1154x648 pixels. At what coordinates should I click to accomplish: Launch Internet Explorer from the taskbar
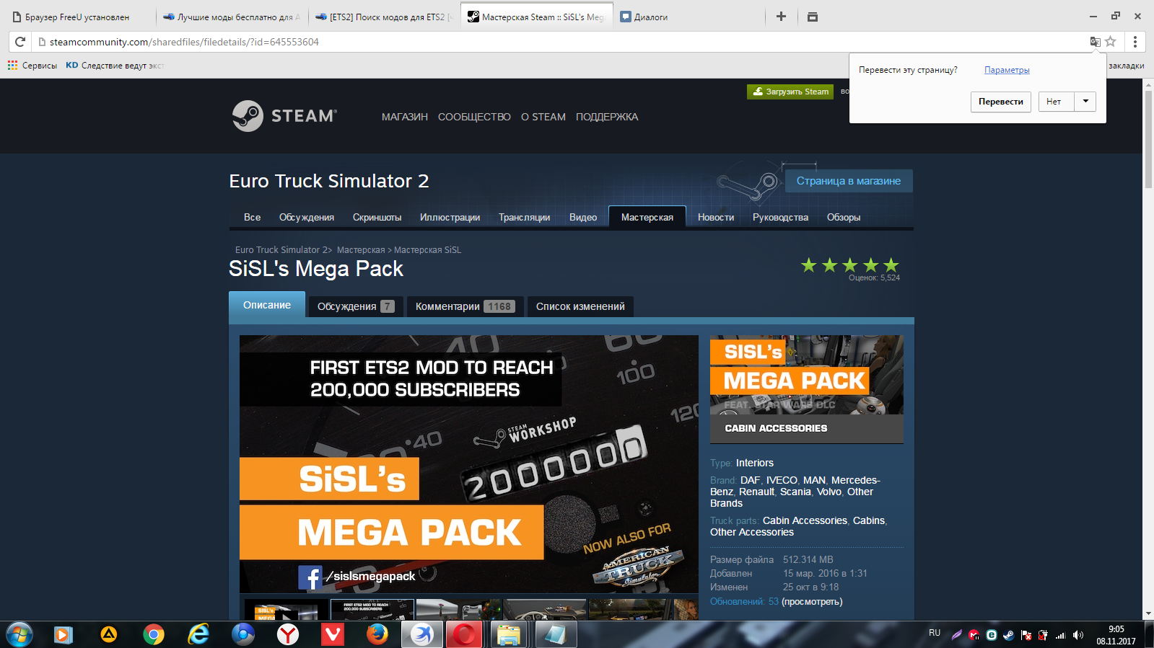click(x=198, y=634)
